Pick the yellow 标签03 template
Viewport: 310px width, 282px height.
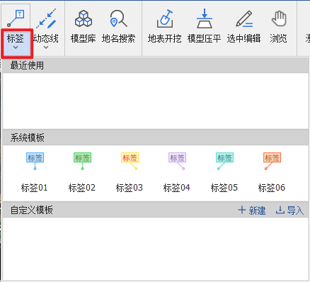point(130,172)
